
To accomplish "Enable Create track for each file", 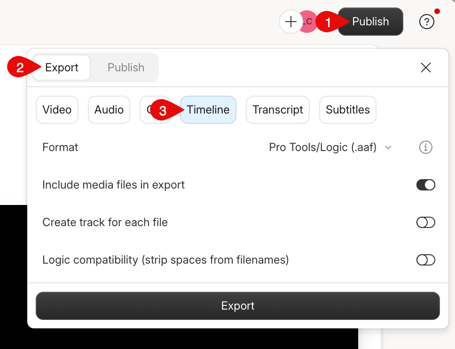I will click(x=425, y=222).
